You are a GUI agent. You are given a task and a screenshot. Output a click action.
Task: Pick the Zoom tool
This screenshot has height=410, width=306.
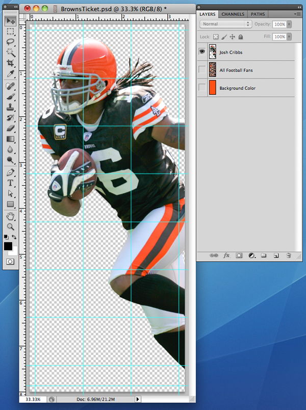[11, 227]
